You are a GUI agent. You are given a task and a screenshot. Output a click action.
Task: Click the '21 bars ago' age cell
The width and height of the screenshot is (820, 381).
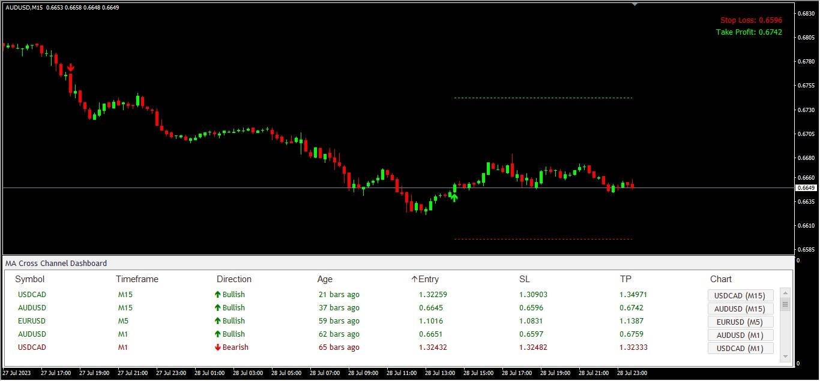click(x=339, y=294)
